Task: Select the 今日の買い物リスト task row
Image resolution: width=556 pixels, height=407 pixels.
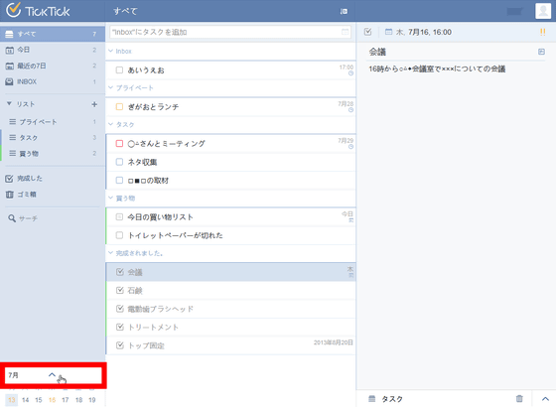Action: click(x=230, y=217)
